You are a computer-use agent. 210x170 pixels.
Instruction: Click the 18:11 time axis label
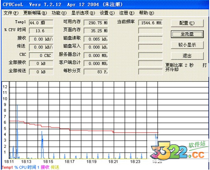[9, 162]
